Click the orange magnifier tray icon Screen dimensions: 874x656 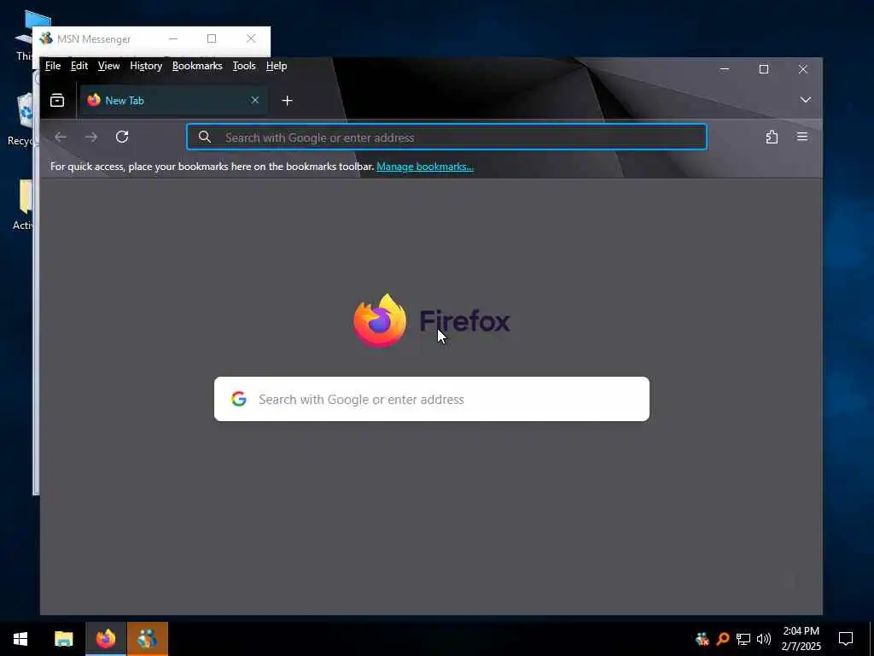coord(723,639)
